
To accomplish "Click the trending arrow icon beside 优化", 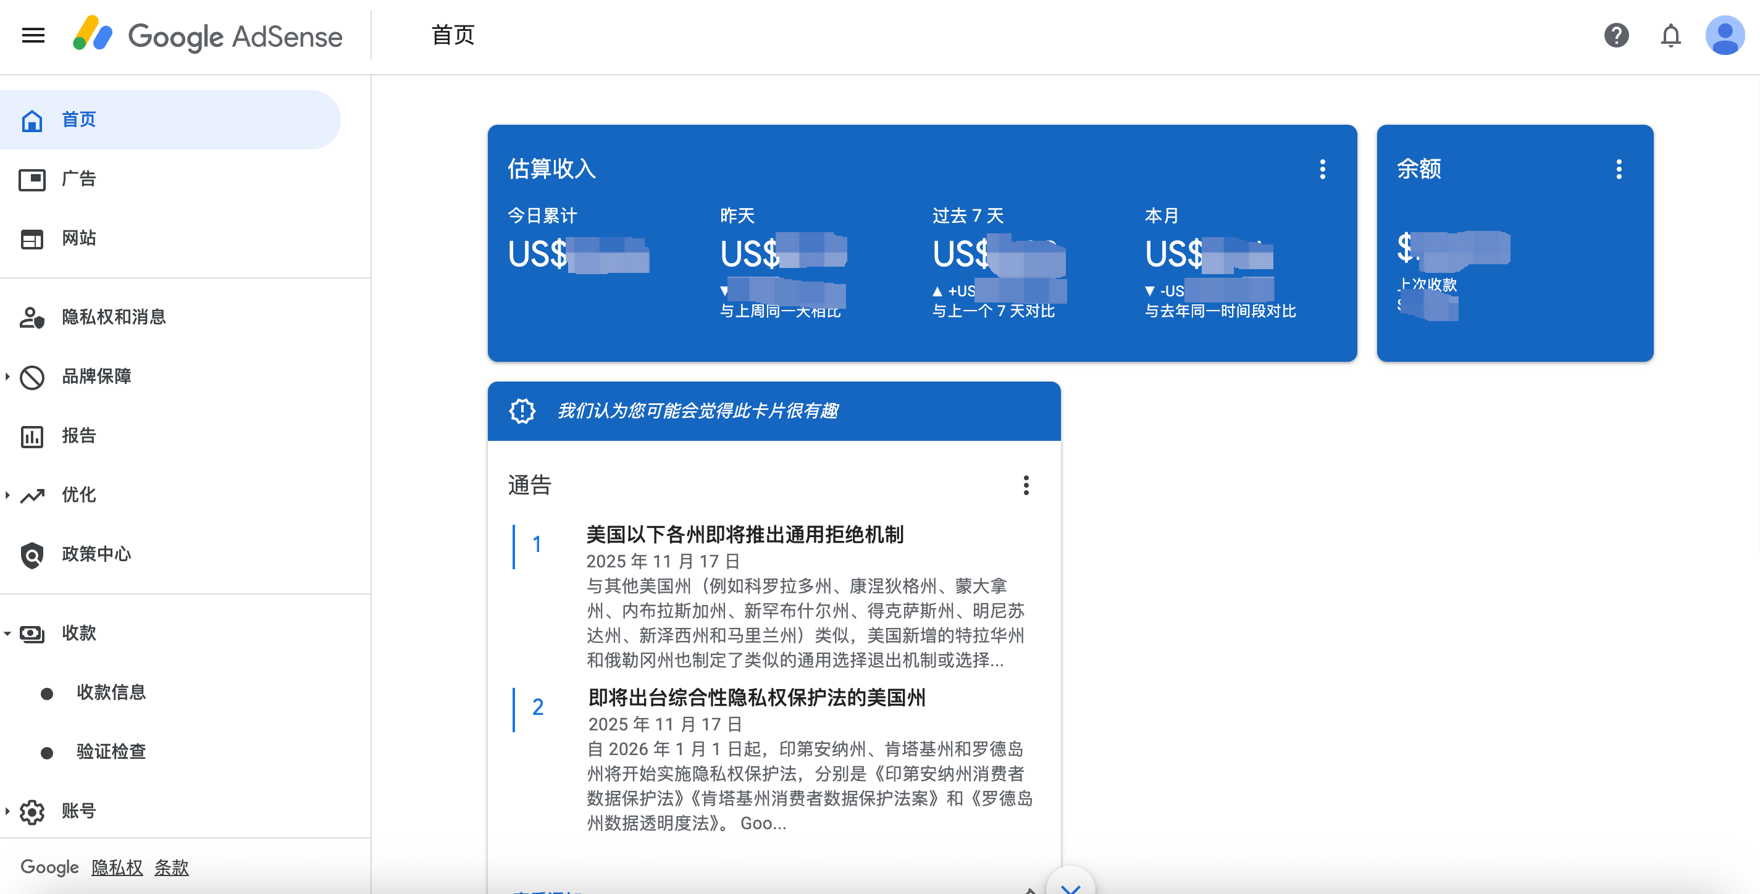I will point(31,495).
